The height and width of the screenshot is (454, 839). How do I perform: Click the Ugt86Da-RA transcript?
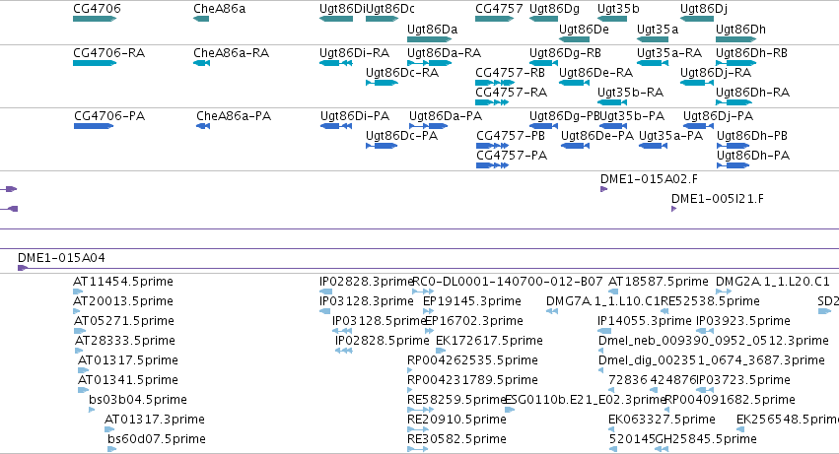click(x=429, y=63)
